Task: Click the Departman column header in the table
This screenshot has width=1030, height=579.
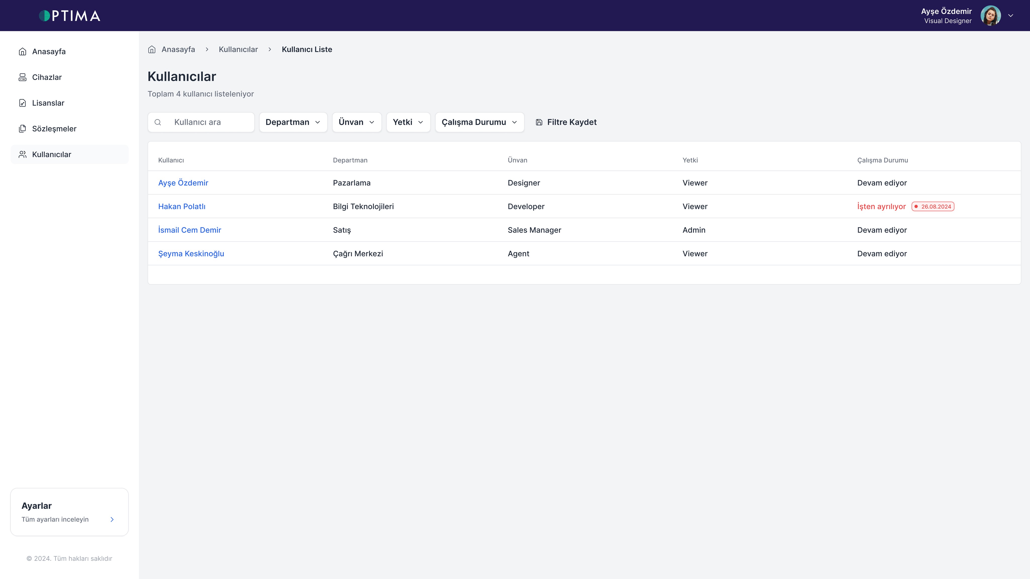Action: point(350,160)
